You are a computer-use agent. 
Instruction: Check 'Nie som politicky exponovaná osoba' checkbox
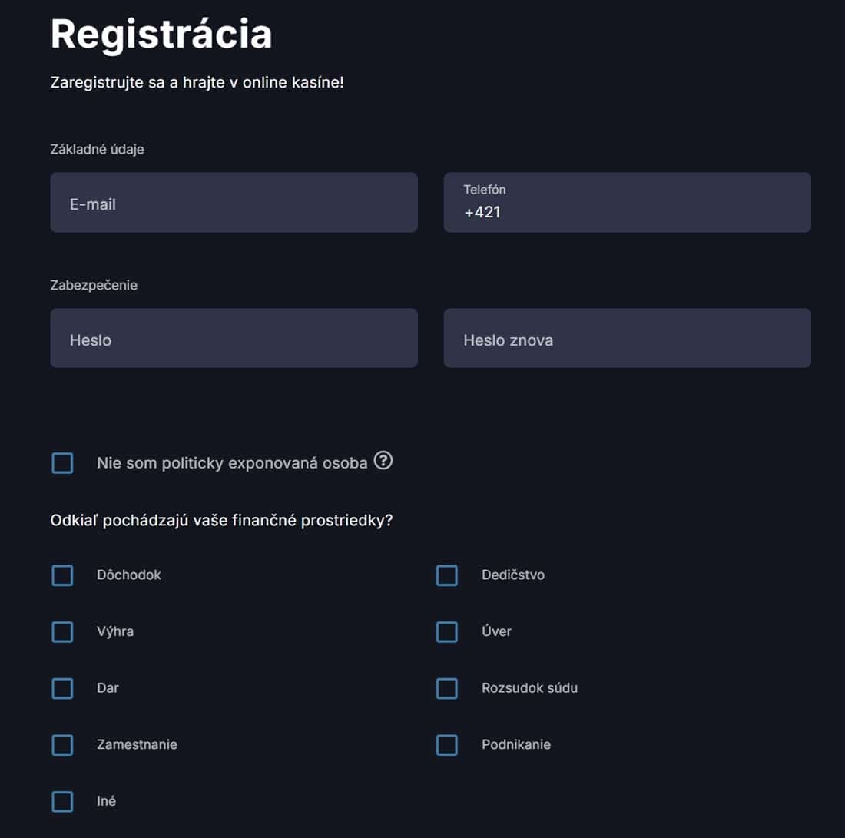62,463
